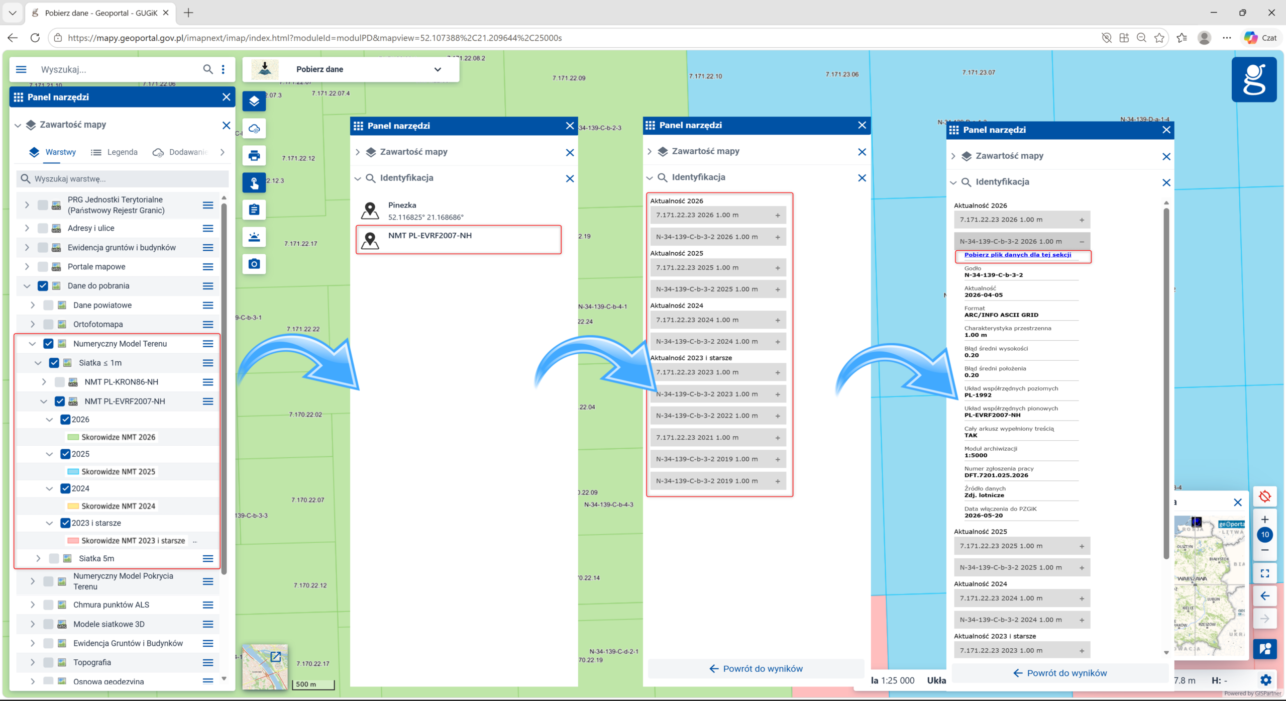Image resolution: width=1286 pixels, height=701 pixels.
Task: Toggle the Ortofotomapa layer checkbox
Action: pos(48,324)
